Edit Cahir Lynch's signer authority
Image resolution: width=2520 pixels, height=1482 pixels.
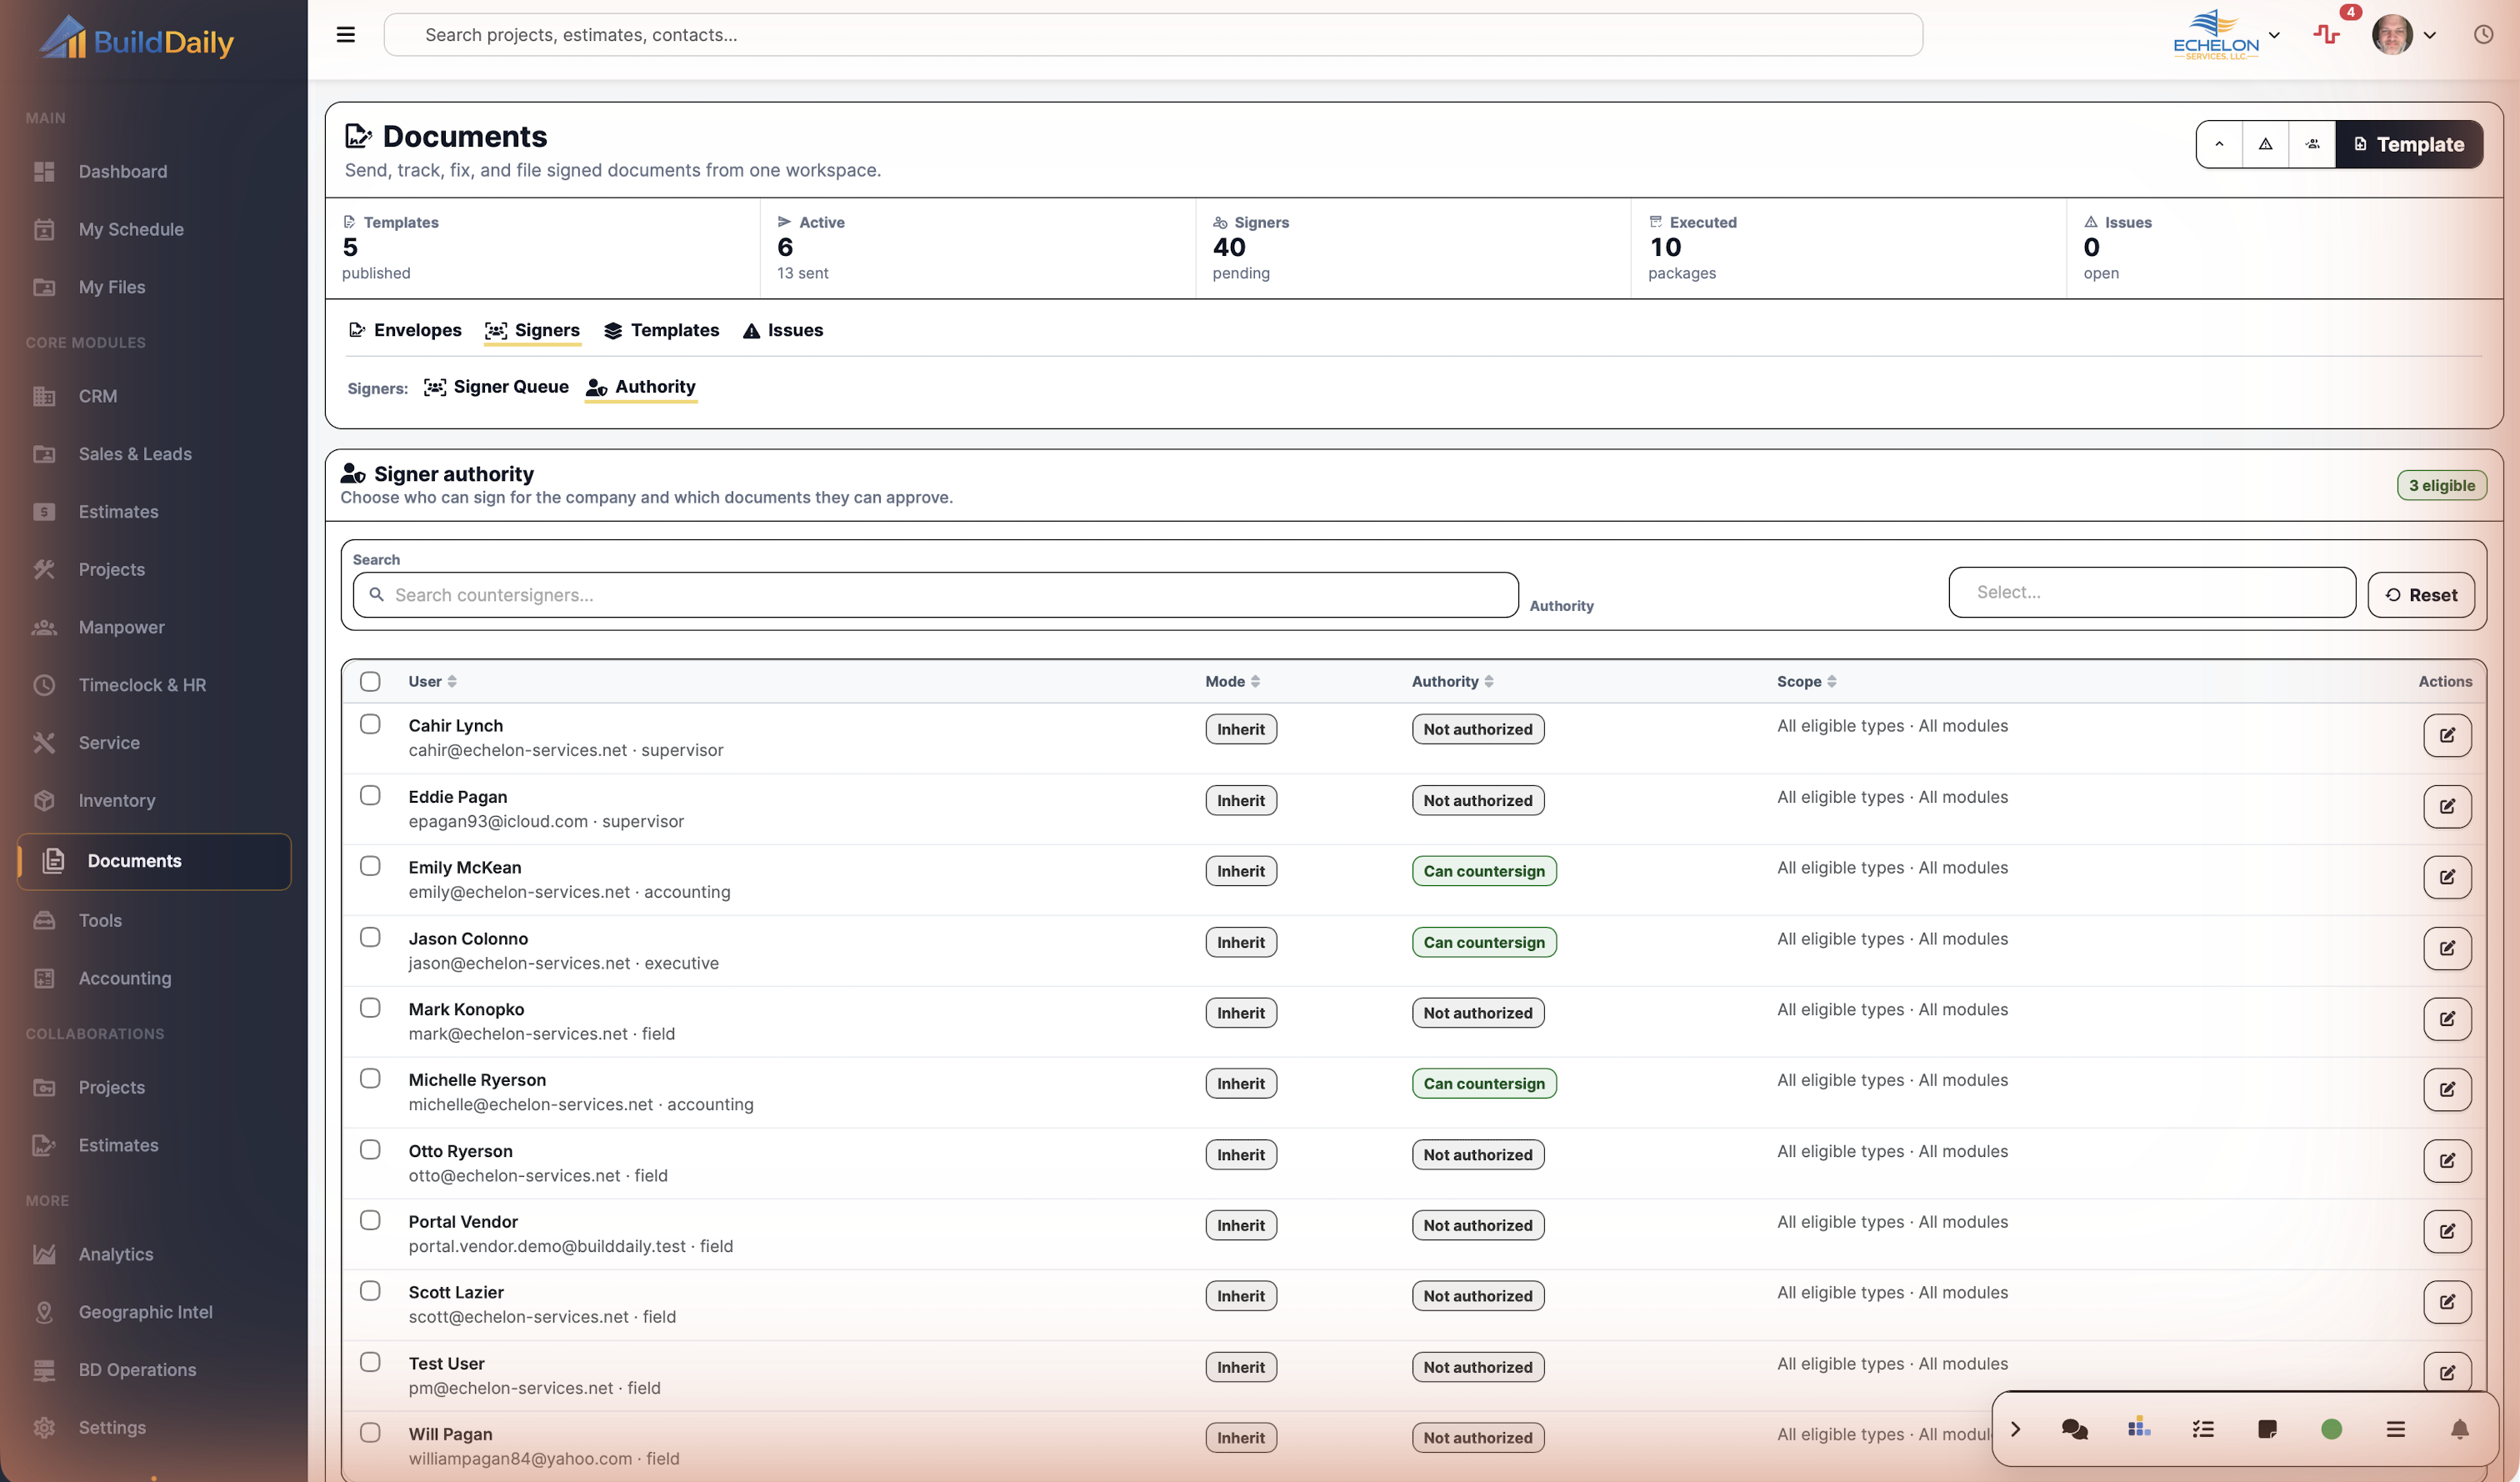[x=2447, y=735]
